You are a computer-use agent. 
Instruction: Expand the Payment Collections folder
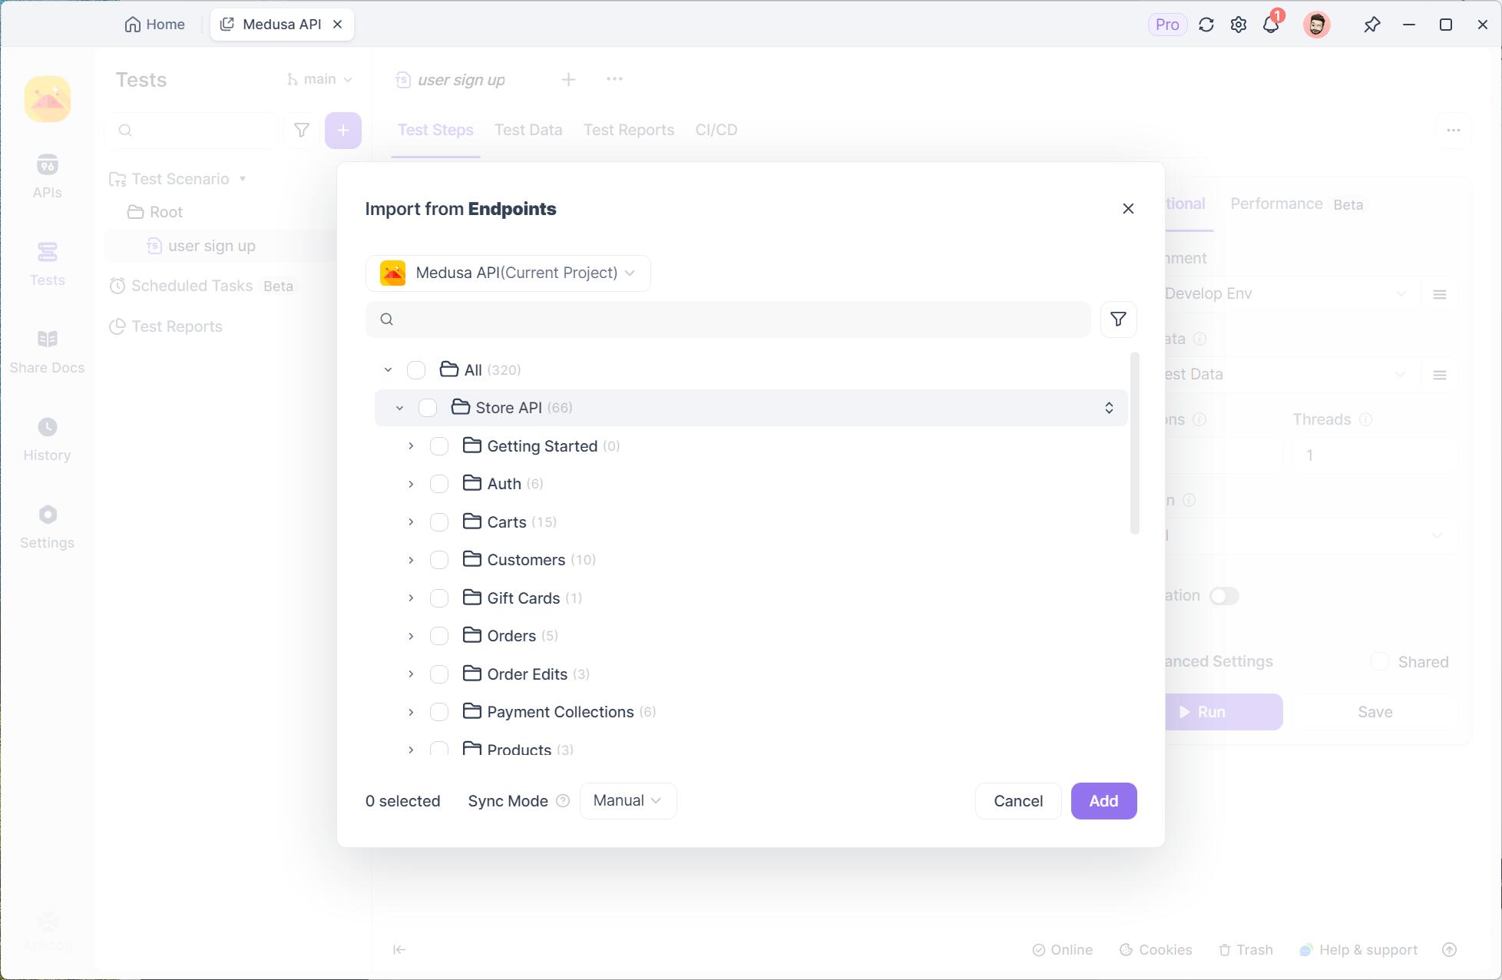coord(411,712)
